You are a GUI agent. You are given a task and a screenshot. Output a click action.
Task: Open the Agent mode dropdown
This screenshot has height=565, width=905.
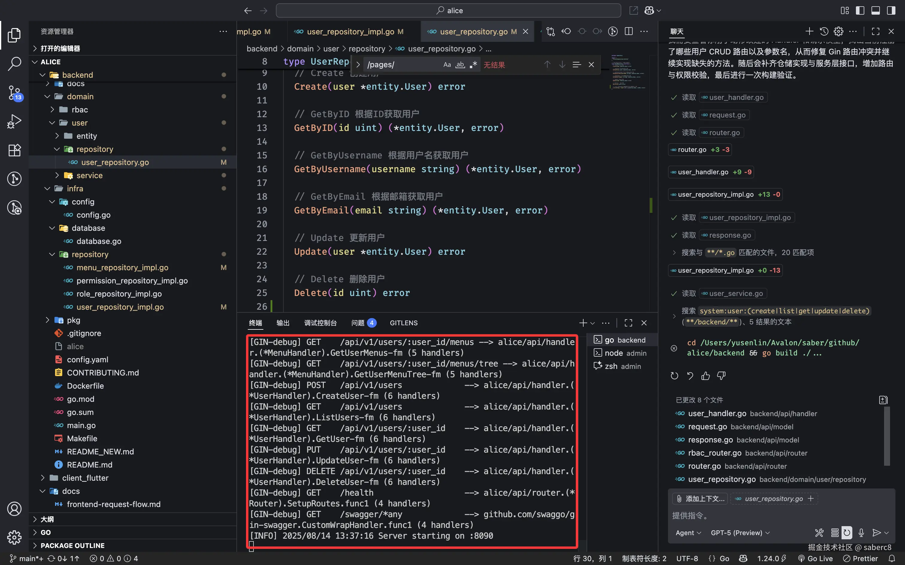688,532
